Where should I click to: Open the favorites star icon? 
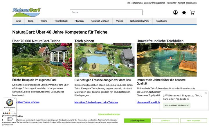(x=184, y=12)
